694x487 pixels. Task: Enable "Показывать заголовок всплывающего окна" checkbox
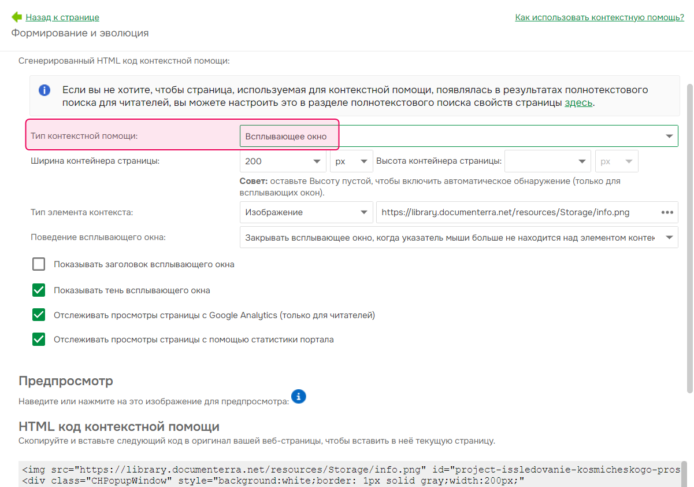(x=39, y=264)
